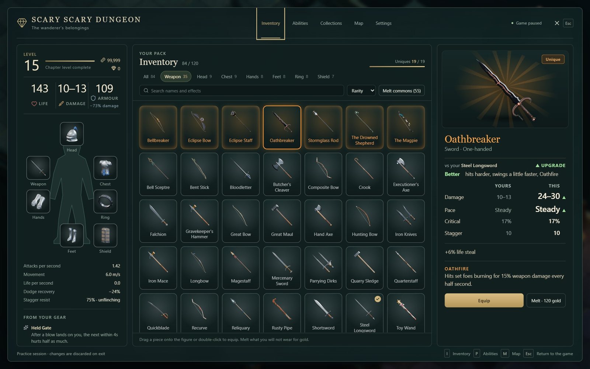Select the Executioner's Axe item
The image size is (590, 369).
click(406, 174)
